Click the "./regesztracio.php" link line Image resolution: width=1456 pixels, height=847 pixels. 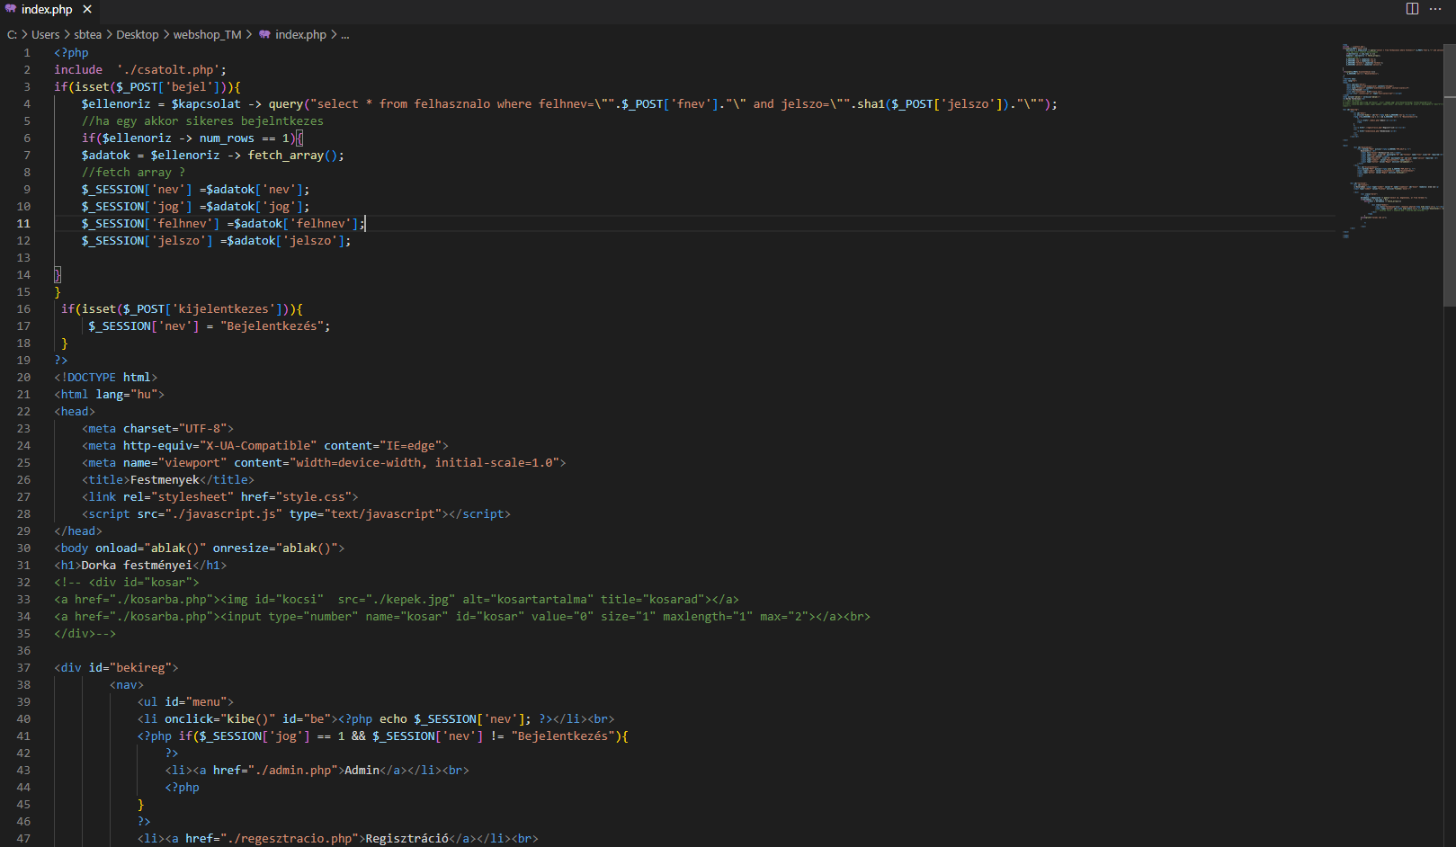tap(337, 839)
